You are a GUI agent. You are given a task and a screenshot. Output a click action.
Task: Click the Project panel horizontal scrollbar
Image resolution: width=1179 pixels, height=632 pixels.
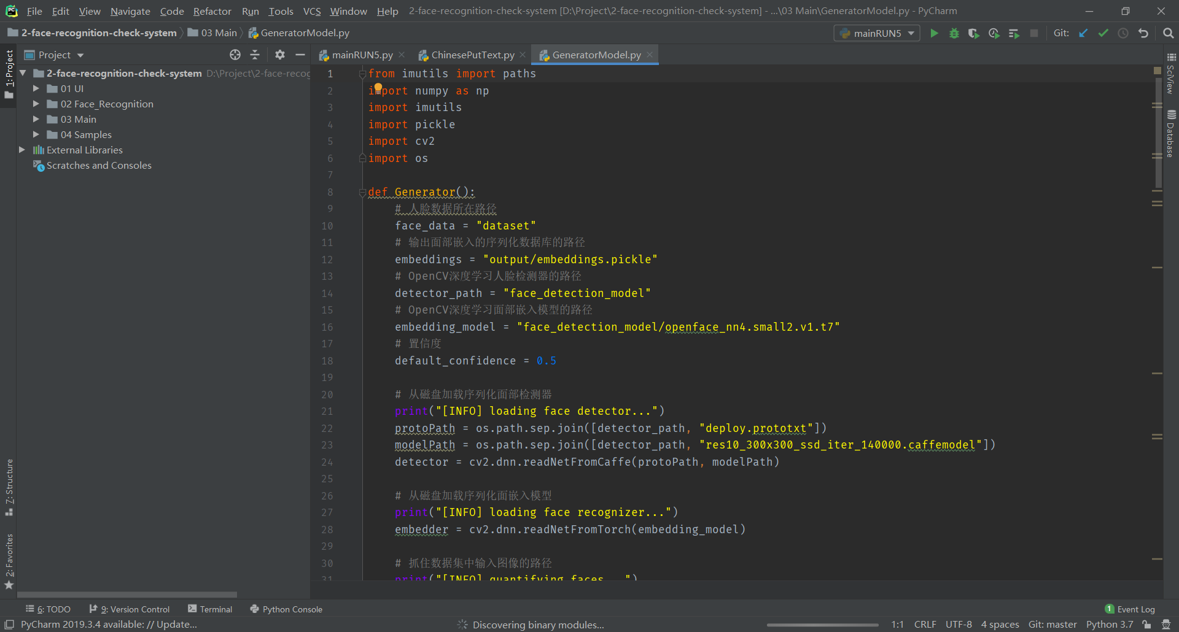(126, 595)
